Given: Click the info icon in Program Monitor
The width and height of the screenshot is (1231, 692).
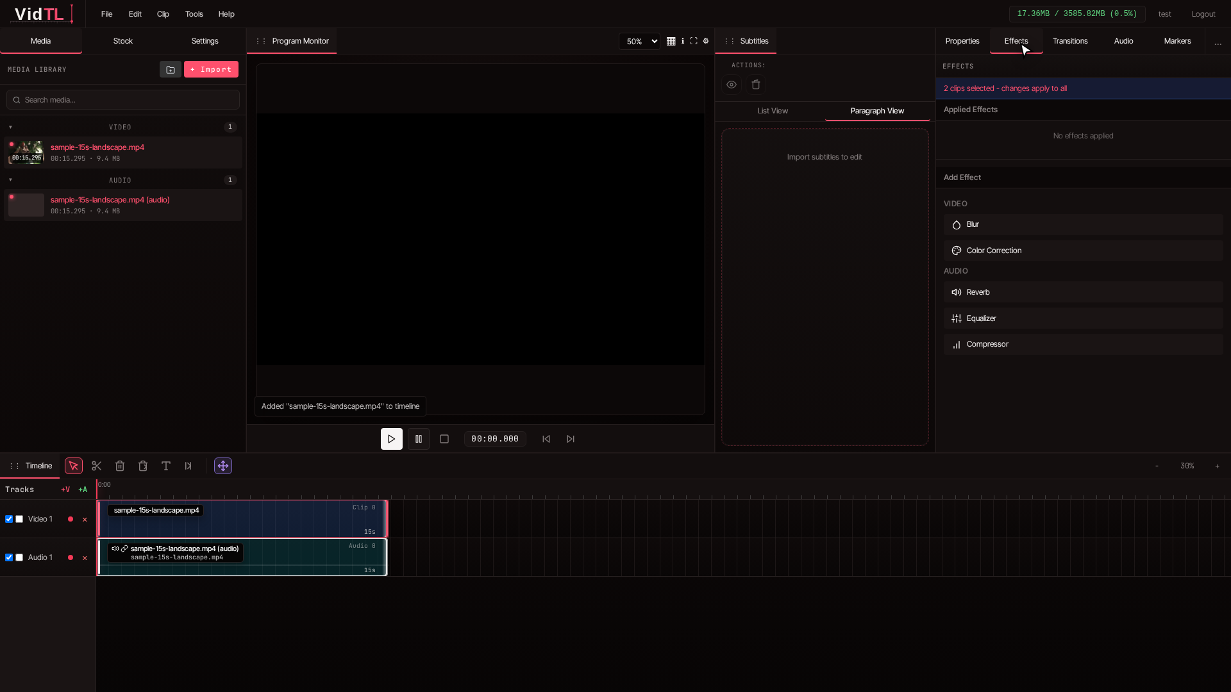Looking at the screenshot, I should pos(683,41).
